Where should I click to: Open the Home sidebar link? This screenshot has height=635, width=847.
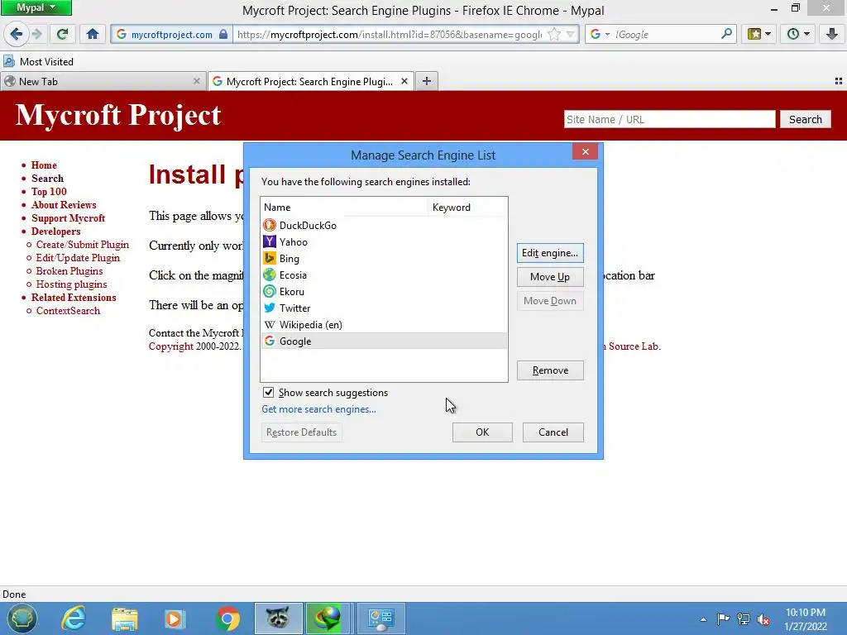tap(44, 165)
